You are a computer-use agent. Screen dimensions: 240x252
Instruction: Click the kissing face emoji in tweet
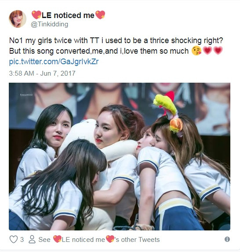point(196,51)
